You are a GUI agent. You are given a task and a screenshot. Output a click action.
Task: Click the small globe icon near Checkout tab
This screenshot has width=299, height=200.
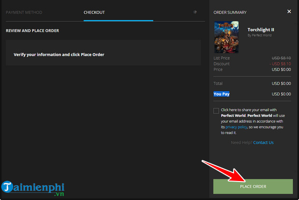pyautogui.click(x=195, y=12)
